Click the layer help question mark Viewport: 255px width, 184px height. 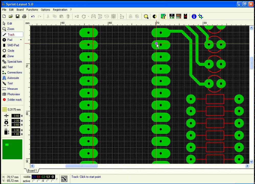(x=57, y=179)
